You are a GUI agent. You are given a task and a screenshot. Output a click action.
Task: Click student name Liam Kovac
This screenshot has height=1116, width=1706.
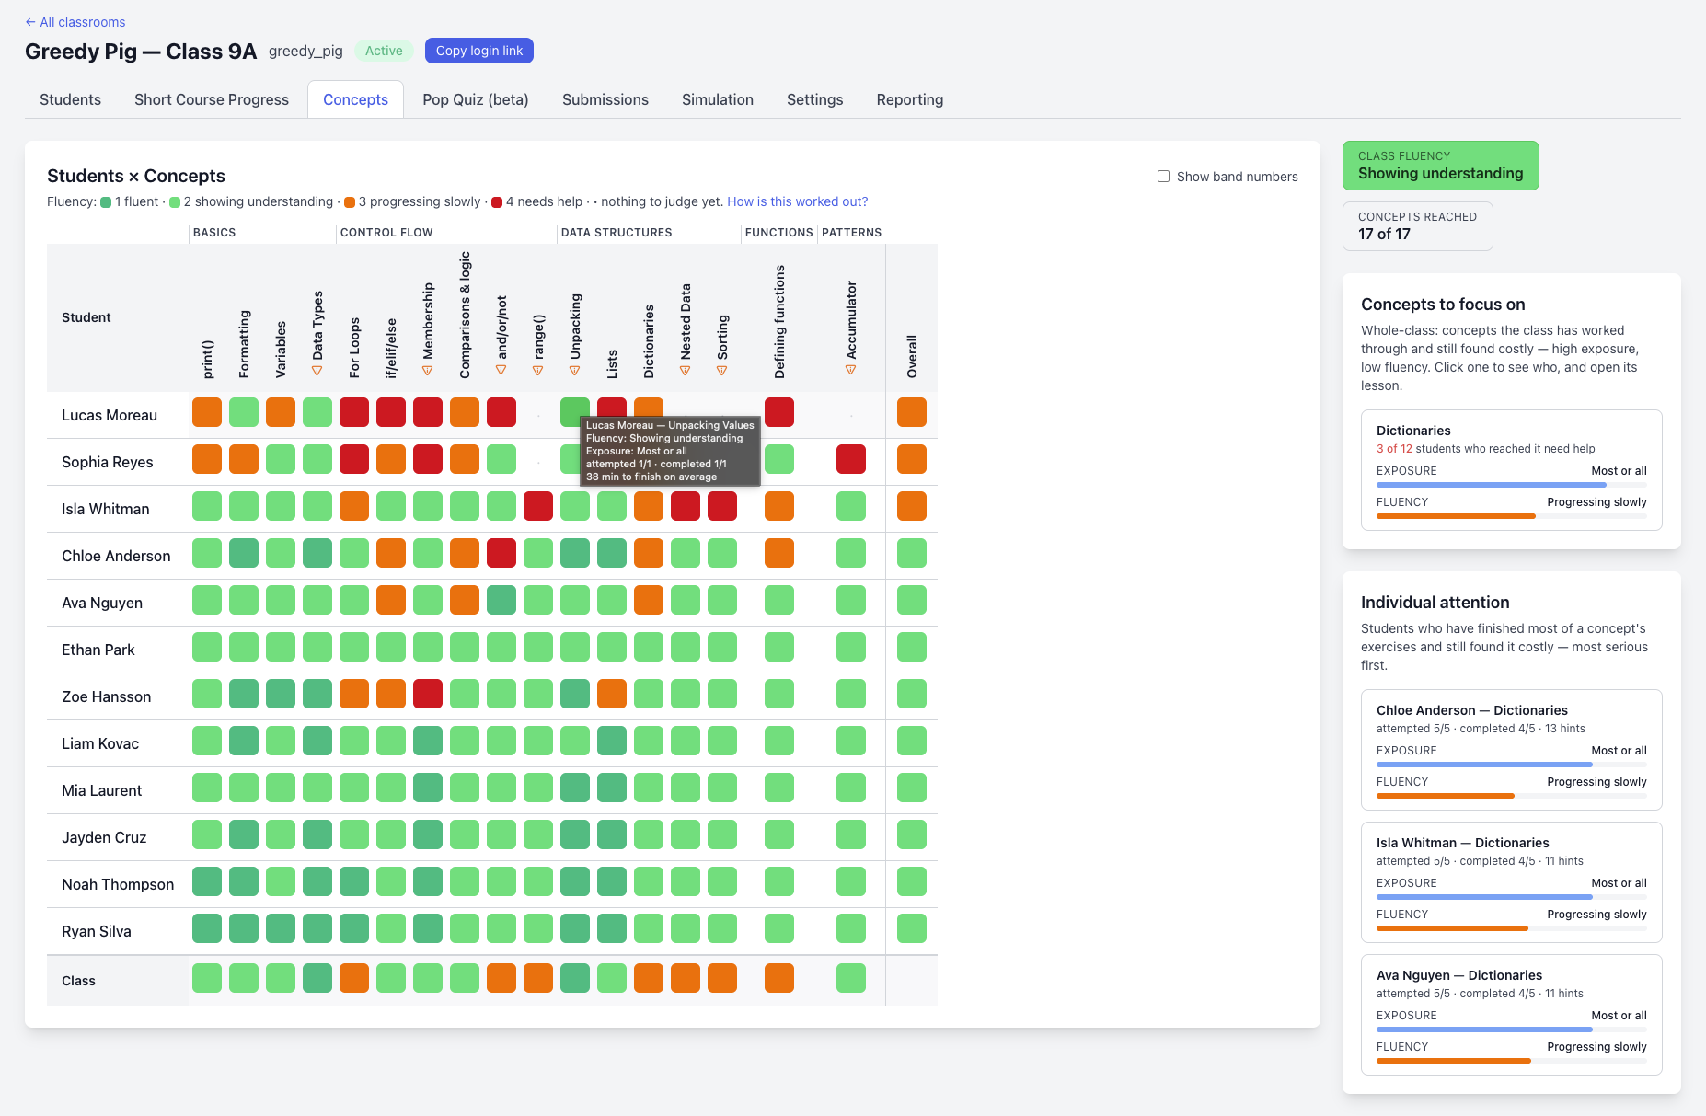[x=100, y=743]
